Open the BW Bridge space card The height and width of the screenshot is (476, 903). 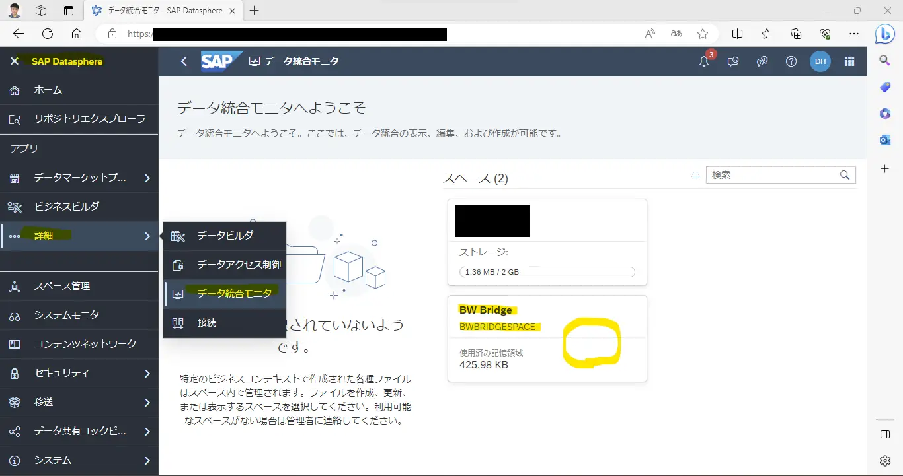[547, 339]
